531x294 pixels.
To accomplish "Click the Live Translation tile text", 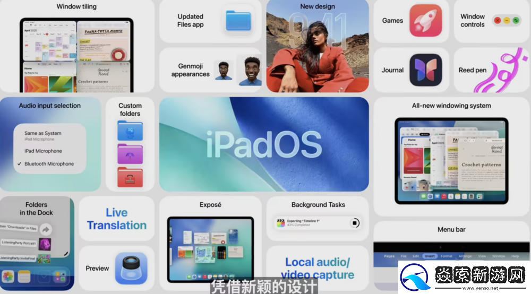I will click(116, 219).
